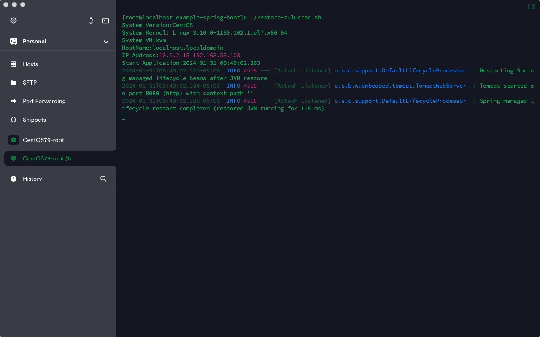This screenshot has height=337, width=540.
Task: Click the History clock icon
Action: [13, 179]
